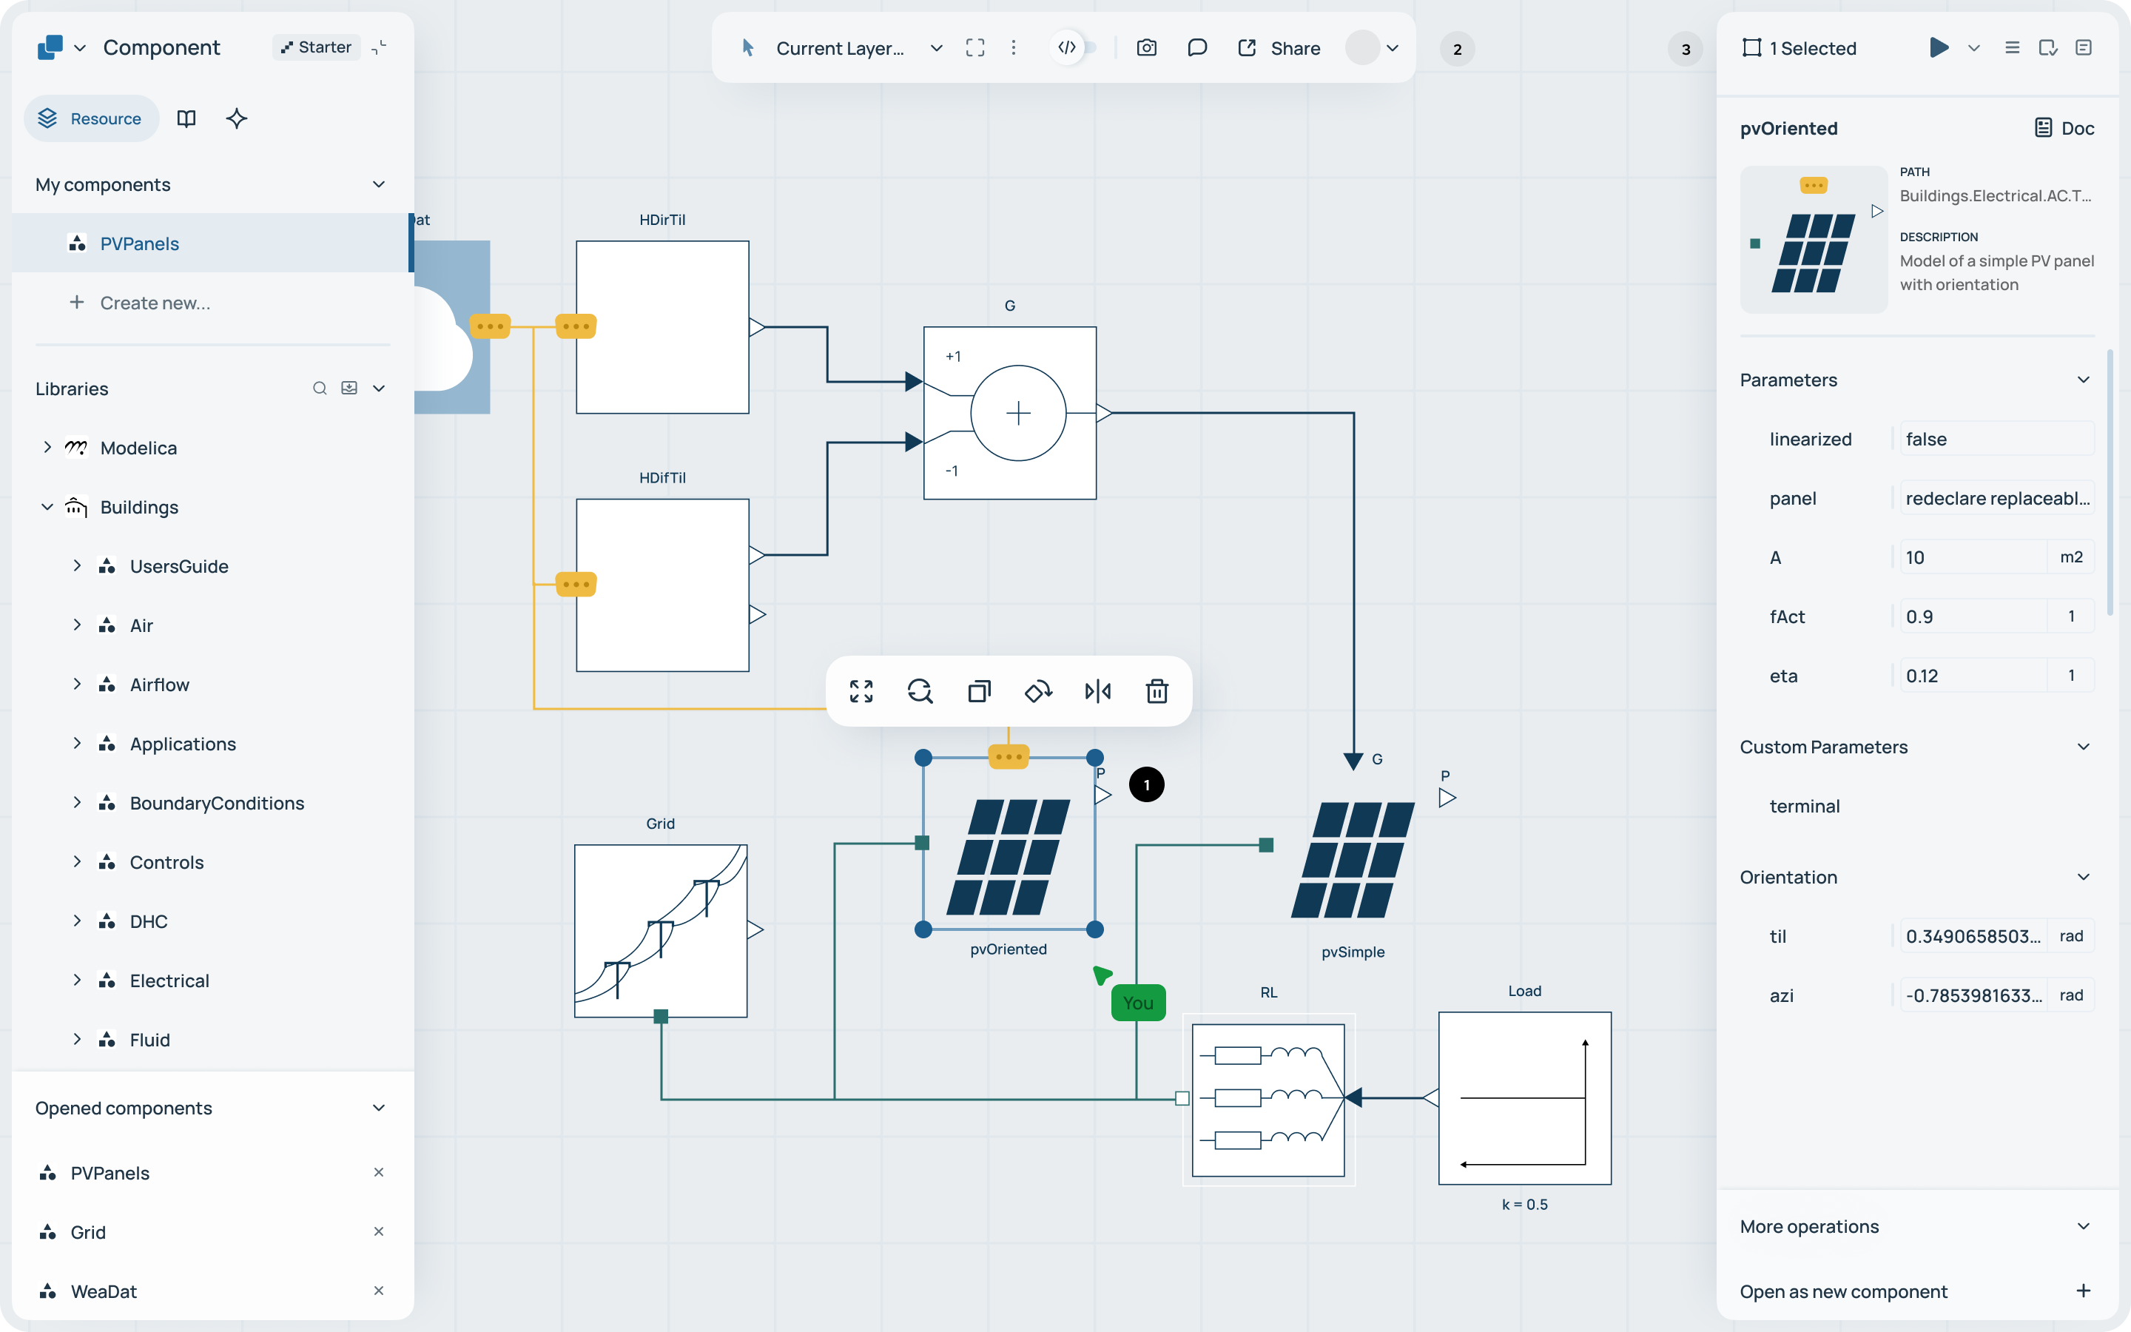Open the book documentation tab icon
This screenshot has width=2131, height=1332.
click(186, 118)
